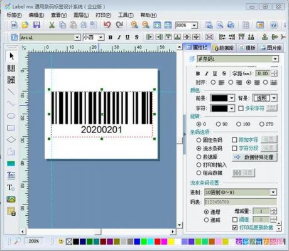Click the black color swatch in palette
Image resolution: width=289 pixels, height=251 pixels.
[x=76, y=242]
